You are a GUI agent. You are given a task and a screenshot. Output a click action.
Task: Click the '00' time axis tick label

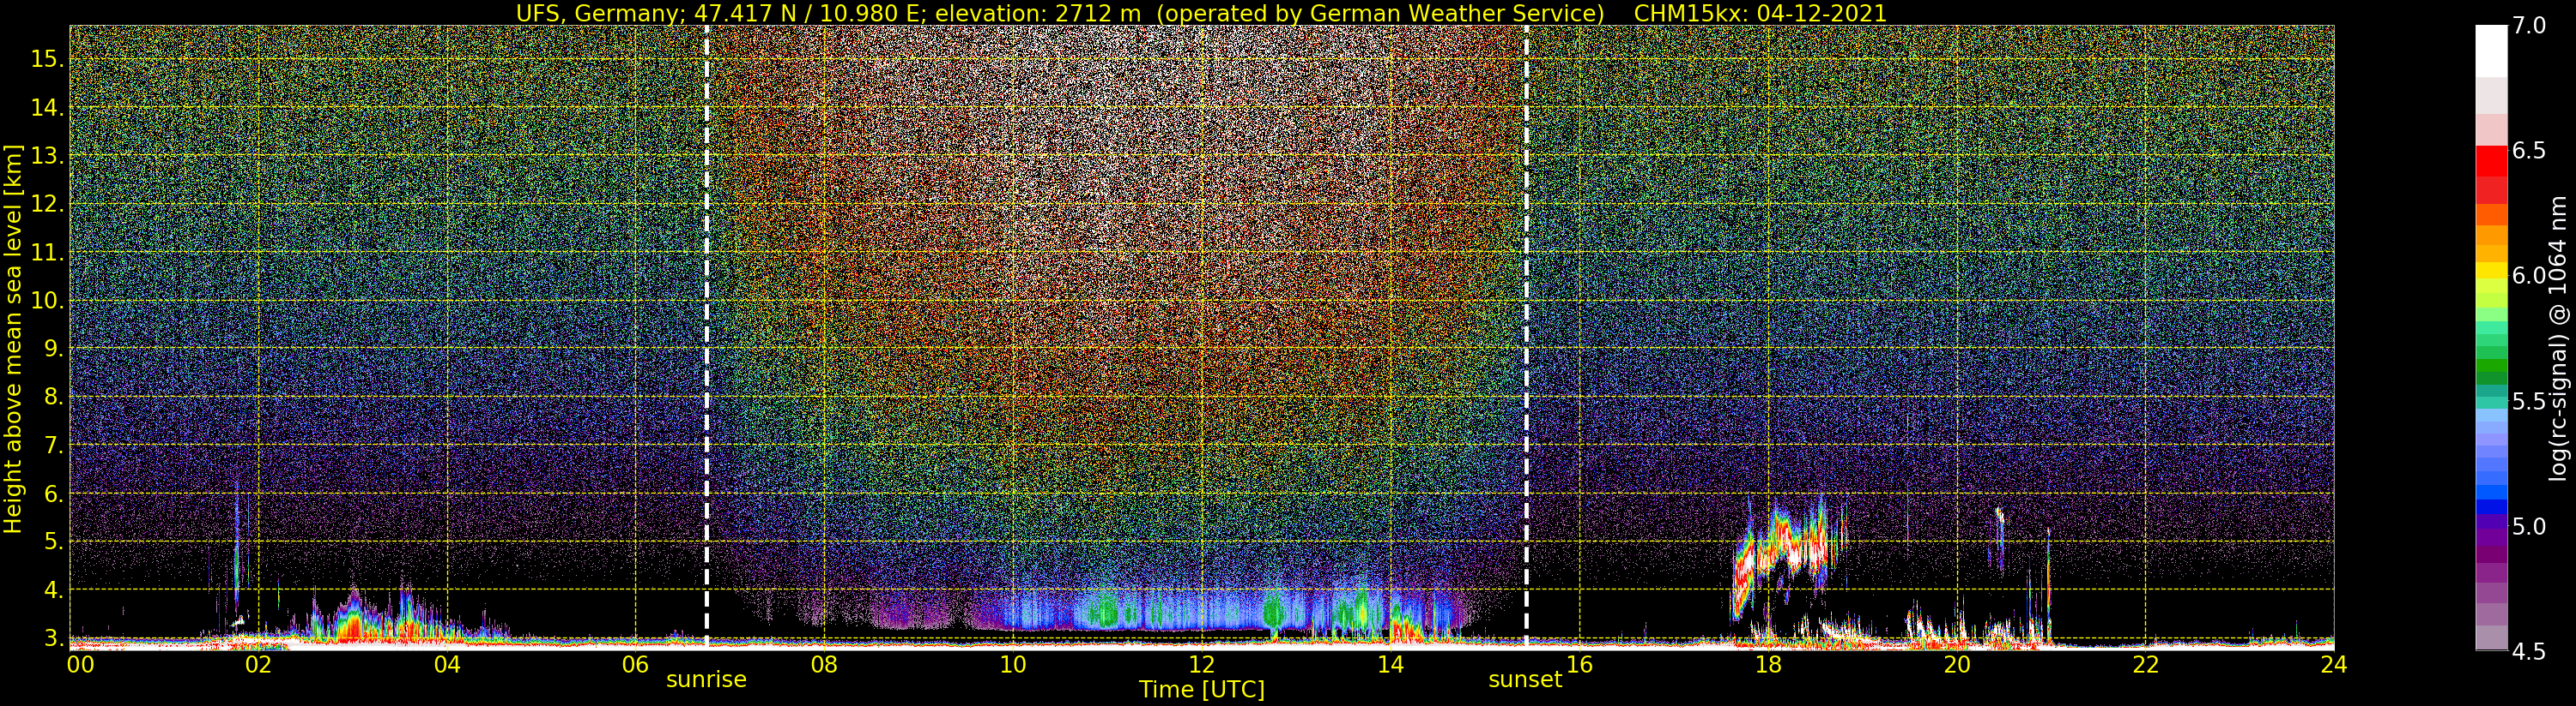coord(79,664)
